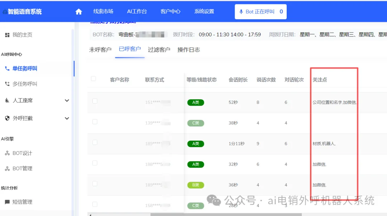Switch to the 未呼客户 tab
This screenshot has height=216, width=387.
coord(100,50)
